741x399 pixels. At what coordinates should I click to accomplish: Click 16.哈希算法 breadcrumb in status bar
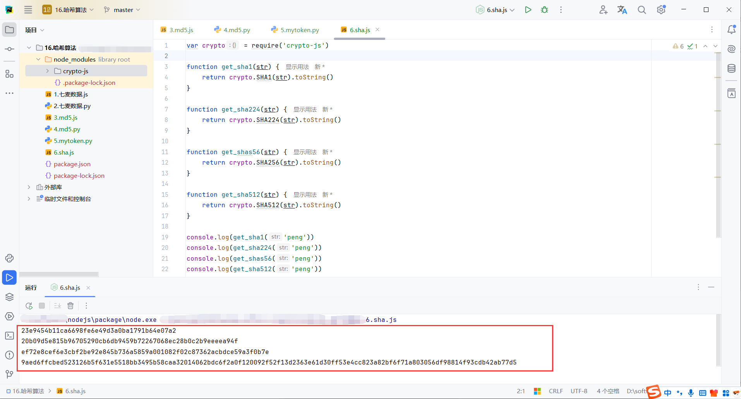coord(26,391)
